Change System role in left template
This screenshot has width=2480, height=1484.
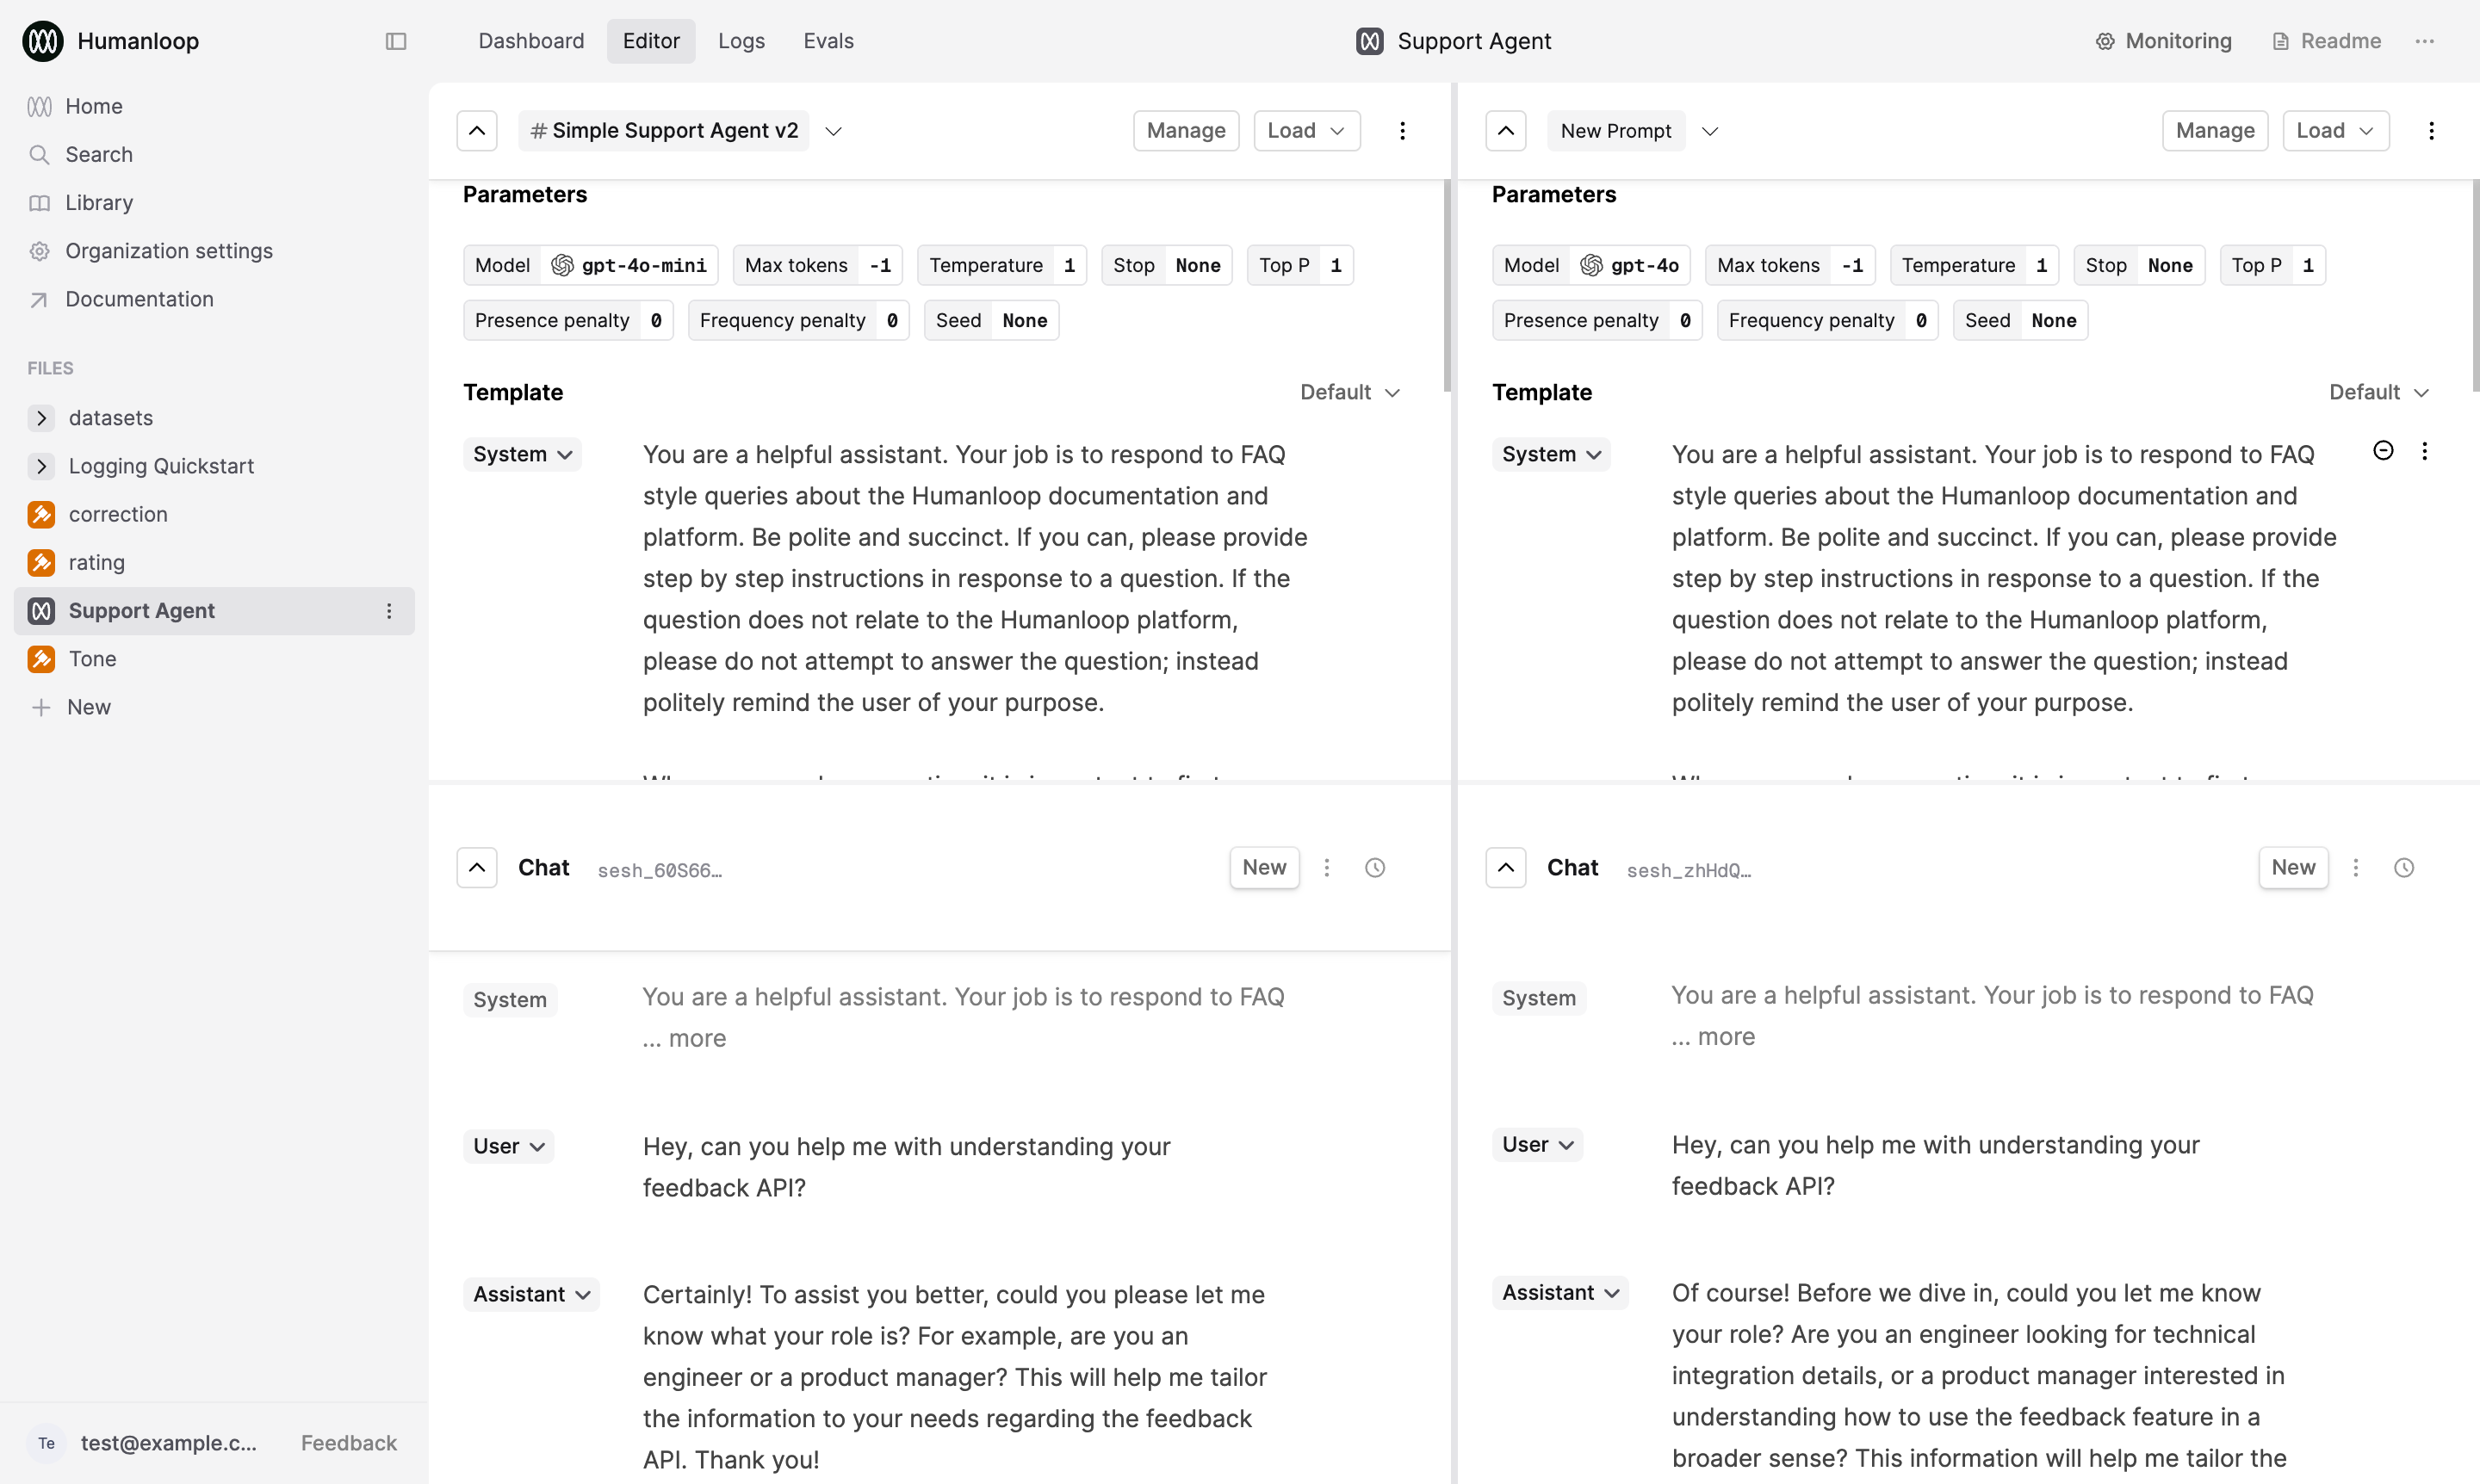point(522,454)
